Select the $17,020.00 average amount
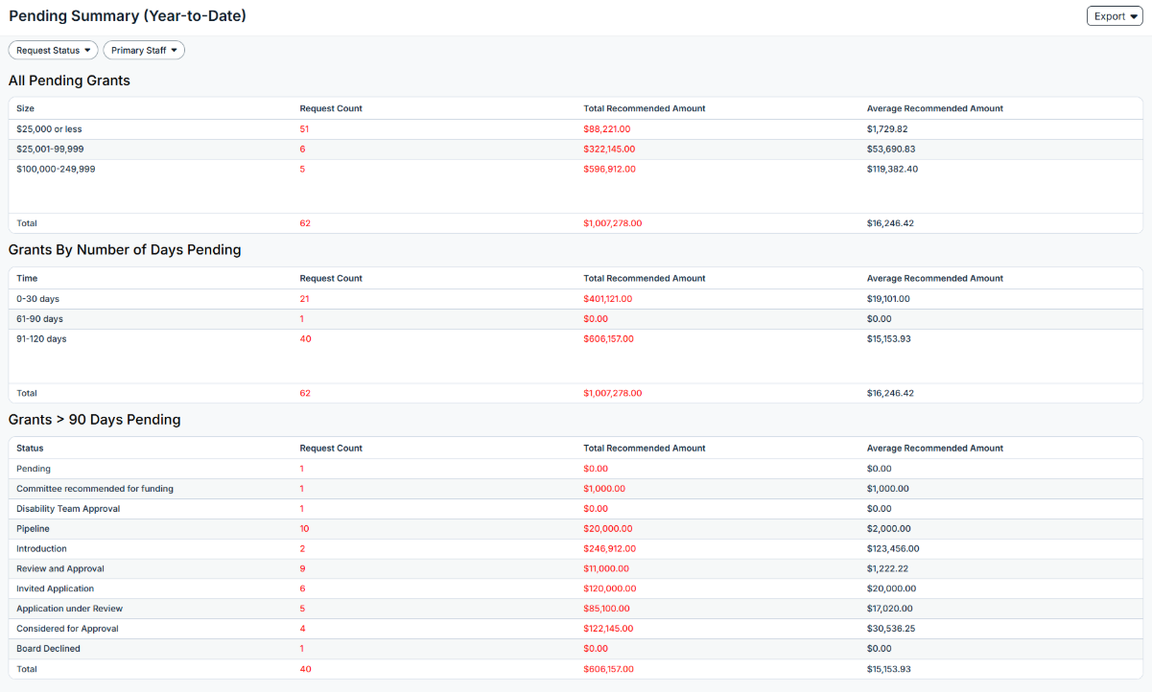 pos(889,610)
